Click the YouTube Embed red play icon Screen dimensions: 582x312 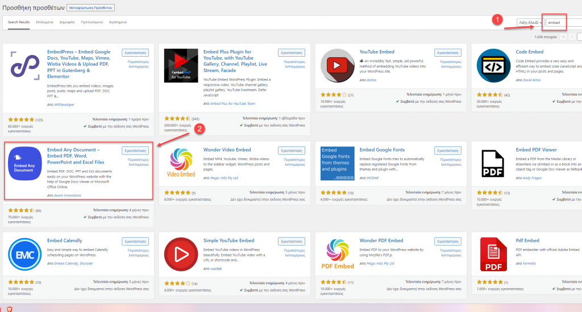338,66
